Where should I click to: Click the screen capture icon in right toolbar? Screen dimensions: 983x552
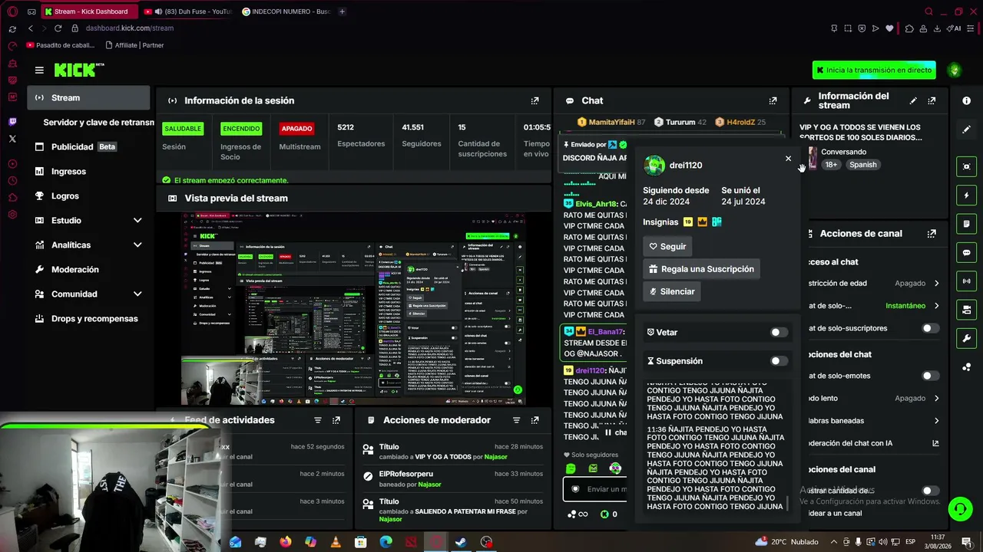point(966,166)
